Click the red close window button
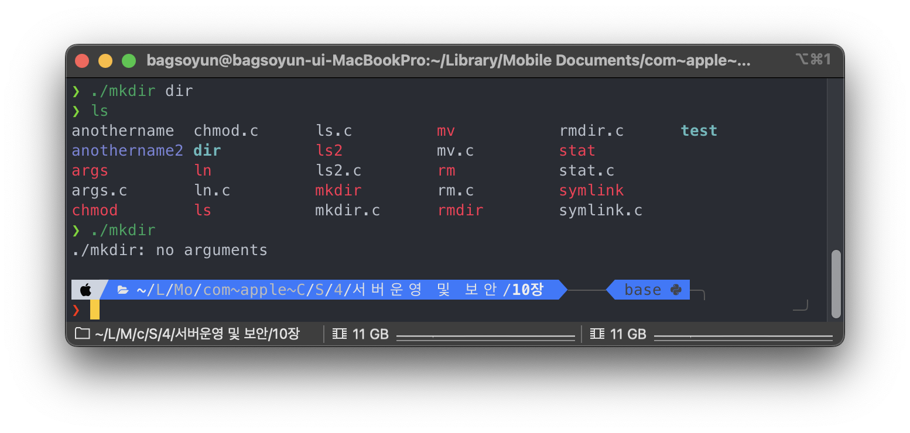 82,60
